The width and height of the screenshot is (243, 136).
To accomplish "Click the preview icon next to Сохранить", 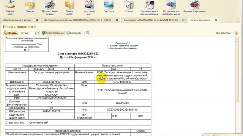I will (x=88, y=33).
